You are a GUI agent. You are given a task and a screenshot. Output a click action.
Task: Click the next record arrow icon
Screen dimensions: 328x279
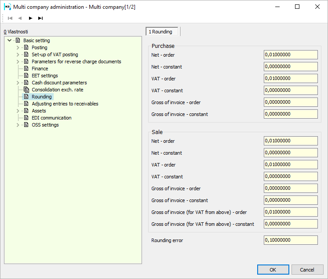pyautogui.click(x=30, y=18)
